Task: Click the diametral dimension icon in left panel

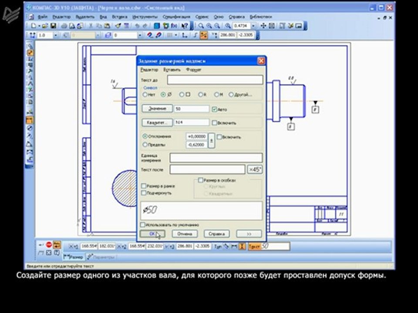Action: click(30, 128)
